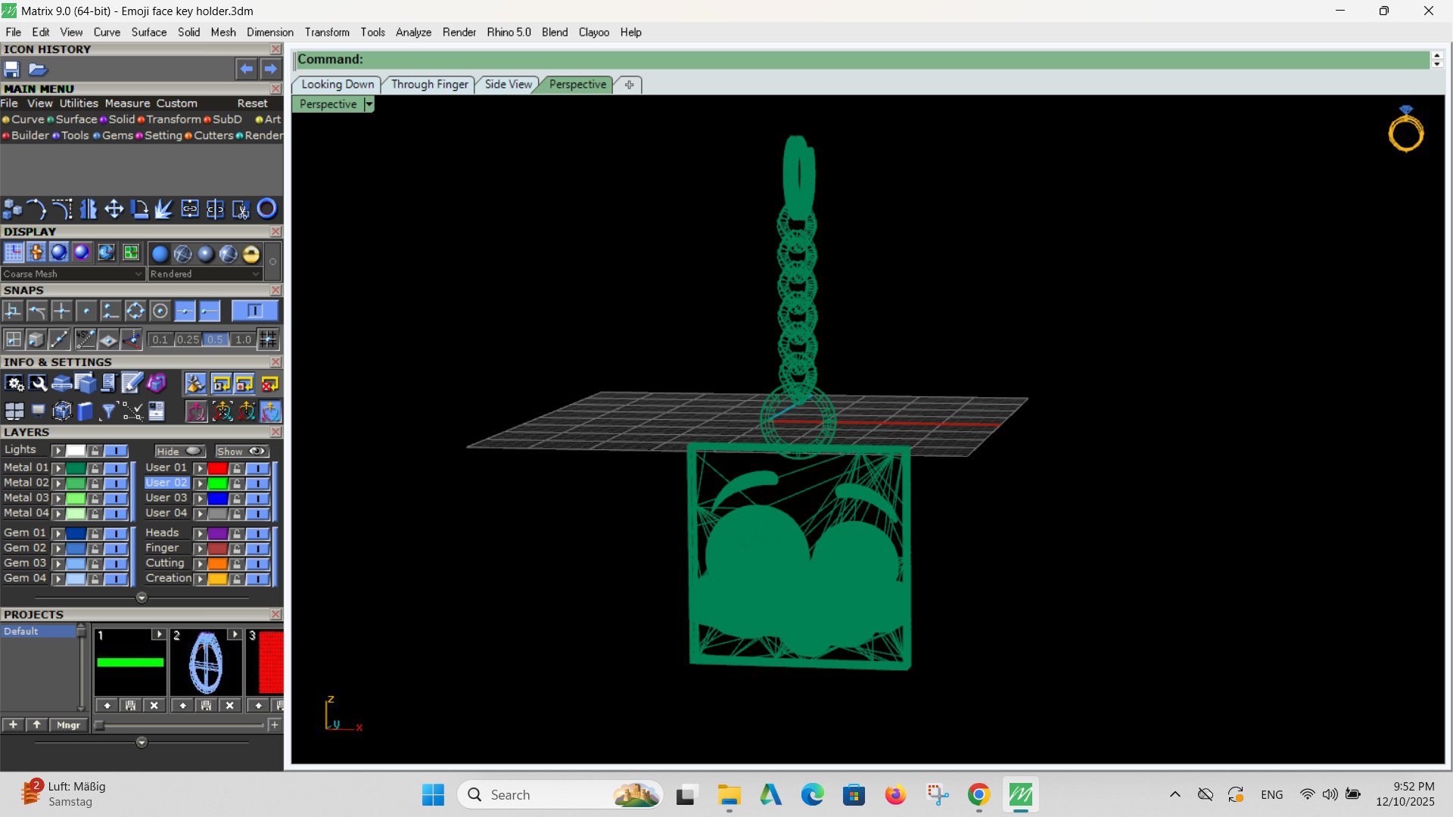Expand project slot 1 play arrow
This screenshot has width=1453, height=817.
pyautogui.click(x=158, y=634)
